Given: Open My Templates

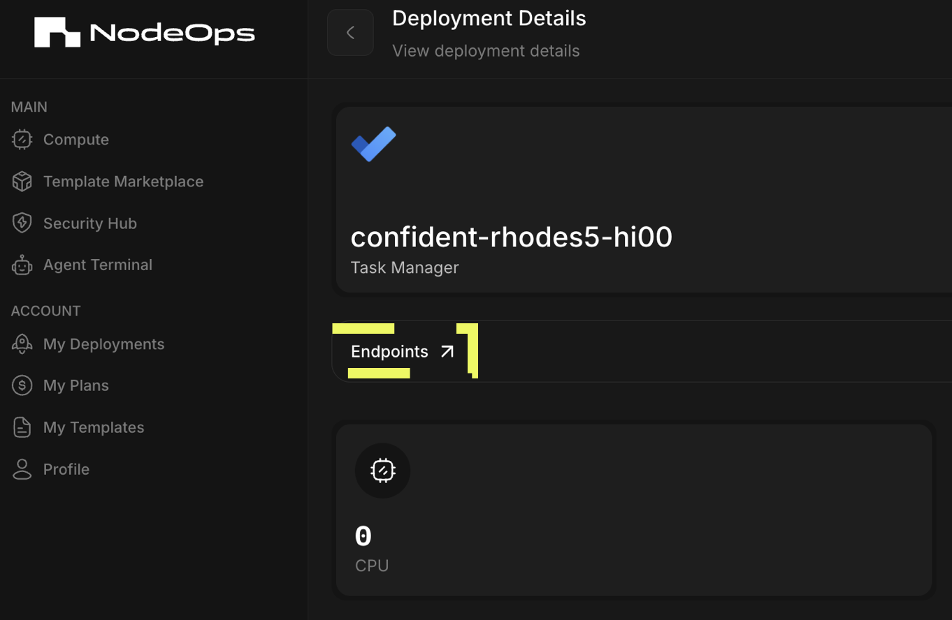Looking at the screenshot, I should 94,427.
